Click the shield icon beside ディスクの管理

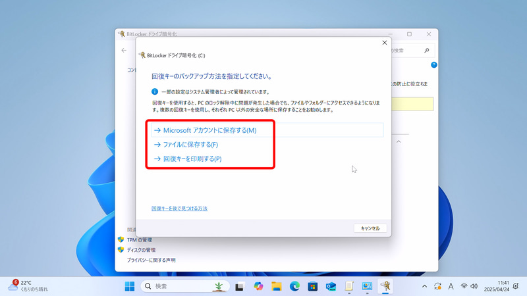click(121, 250)
